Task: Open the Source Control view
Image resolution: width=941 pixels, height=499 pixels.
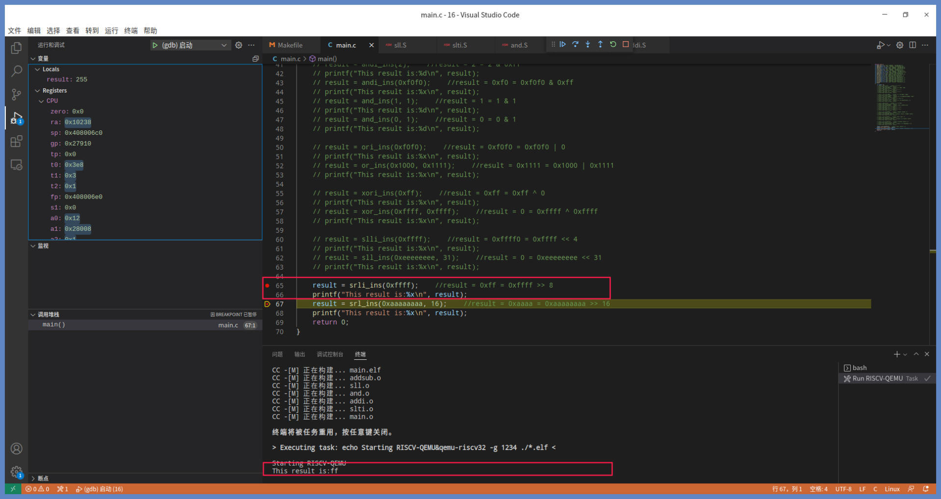Action: coord(16,94)
